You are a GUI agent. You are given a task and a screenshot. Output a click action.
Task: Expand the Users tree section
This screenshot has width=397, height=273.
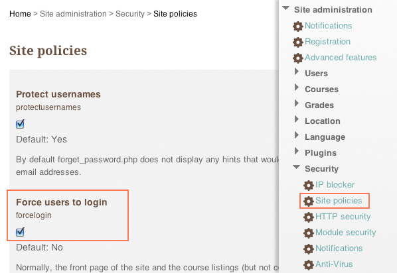[x=297, y=72]
